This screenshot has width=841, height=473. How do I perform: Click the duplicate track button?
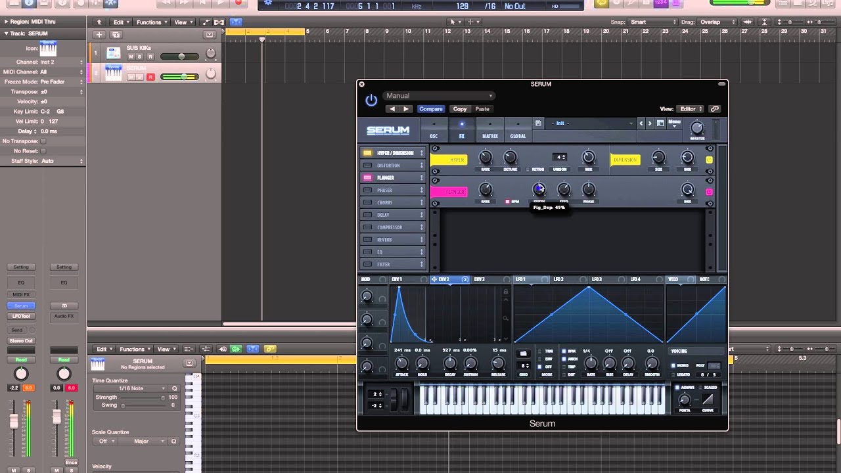point(116,35)
